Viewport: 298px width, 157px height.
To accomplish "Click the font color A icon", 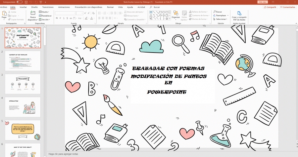I will (92, 18).
